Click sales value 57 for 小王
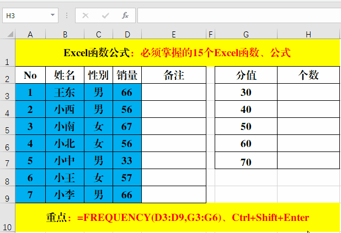Viewport: 341px width, 233px height. pos(127,177)
